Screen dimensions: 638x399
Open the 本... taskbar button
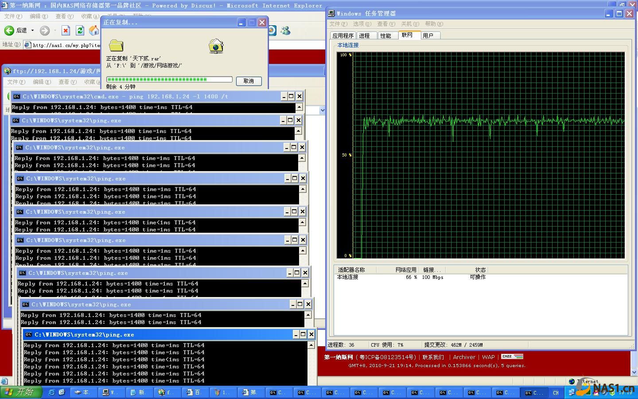tap(83, 392)
